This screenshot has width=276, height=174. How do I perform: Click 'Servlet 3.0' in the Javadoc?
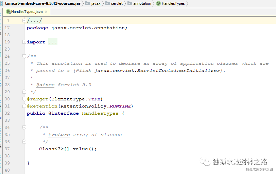click(74, 85)
